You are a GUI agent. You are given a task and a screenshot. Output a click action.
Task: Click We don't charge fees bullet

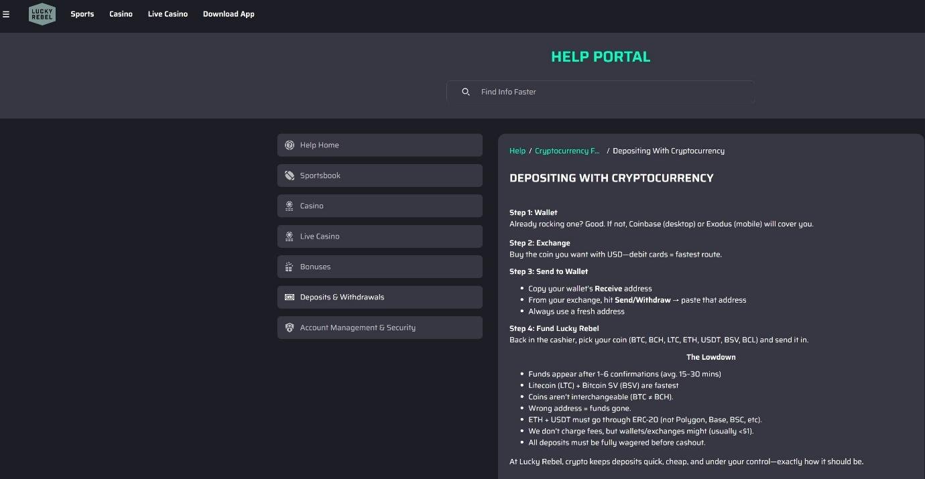(641, 431)
